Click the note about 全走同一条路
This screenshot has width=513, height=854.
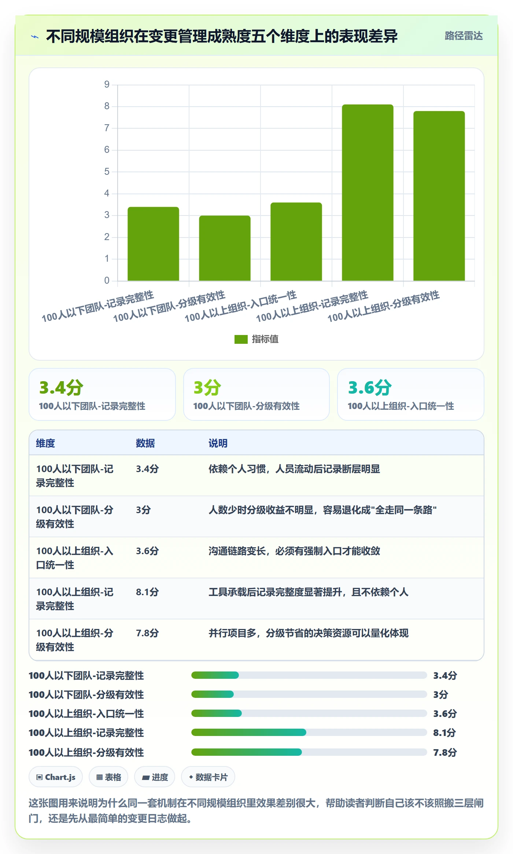point(322,510)
